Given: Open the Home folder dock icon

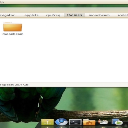Looking at the screenshot, I should click(x=89, y=122).
